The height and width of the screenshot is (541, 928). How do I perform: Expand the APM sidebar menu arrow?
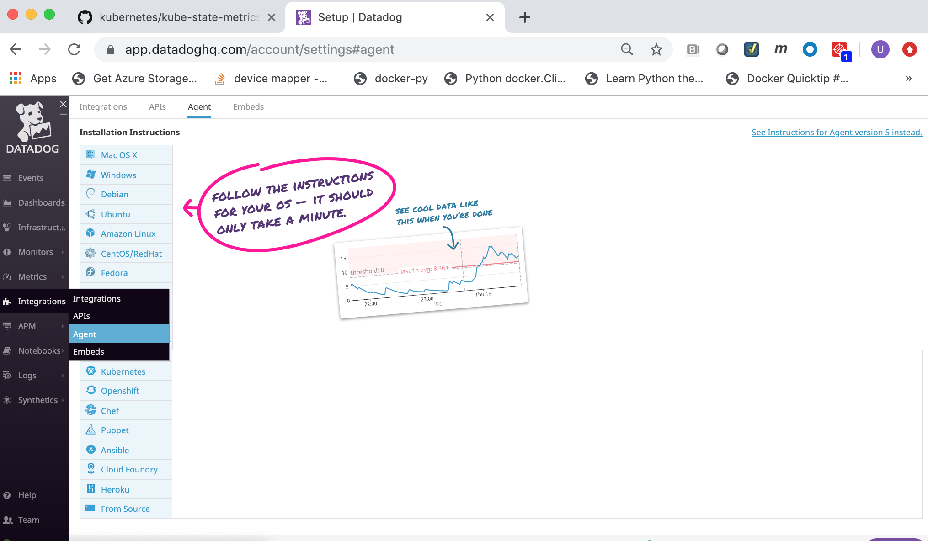tap(63, 326)
